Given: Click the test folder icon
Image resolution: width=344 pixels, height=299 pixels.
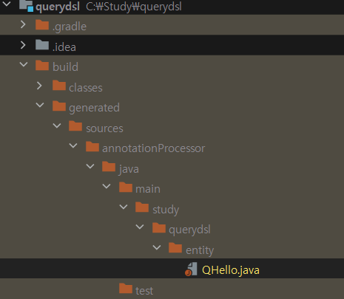Looking at the screenshot, I should [126, 289].
